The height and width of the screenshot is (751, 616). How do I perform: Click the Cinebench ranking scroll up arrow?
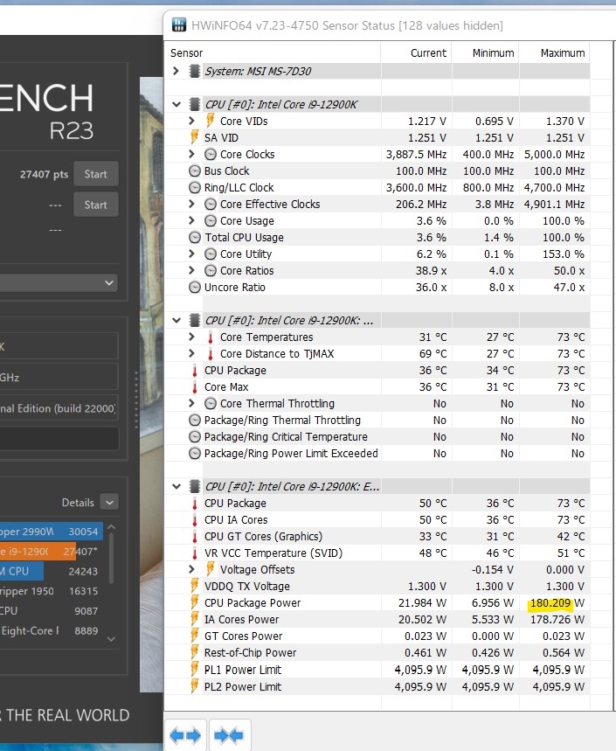click(112, 527)
